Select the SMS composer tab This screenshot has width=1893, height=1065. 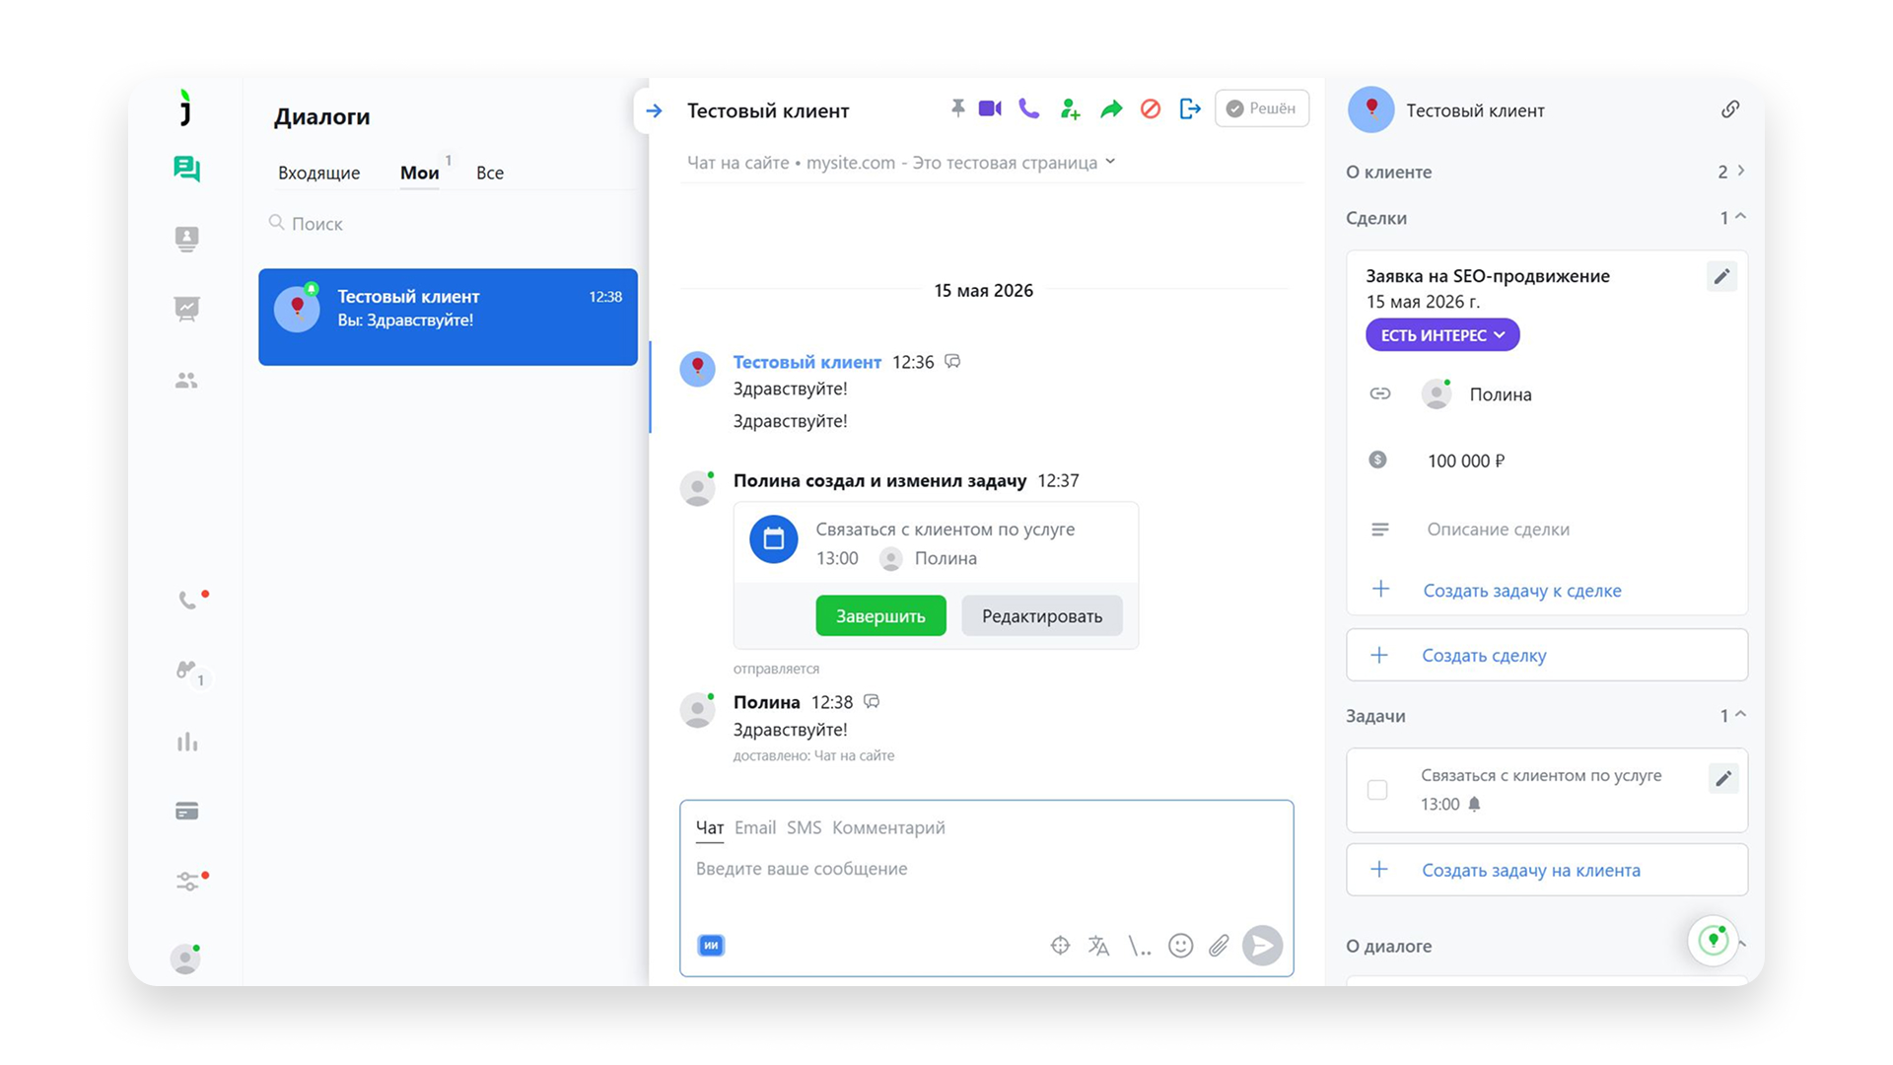(804, 827)
